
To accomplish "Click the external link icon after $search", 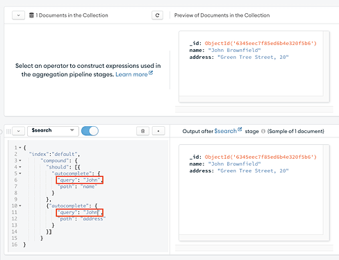I will [240, 129].
